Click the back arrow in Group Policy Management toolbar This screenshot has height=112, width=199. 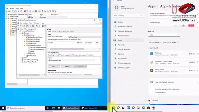click(18, 26)
